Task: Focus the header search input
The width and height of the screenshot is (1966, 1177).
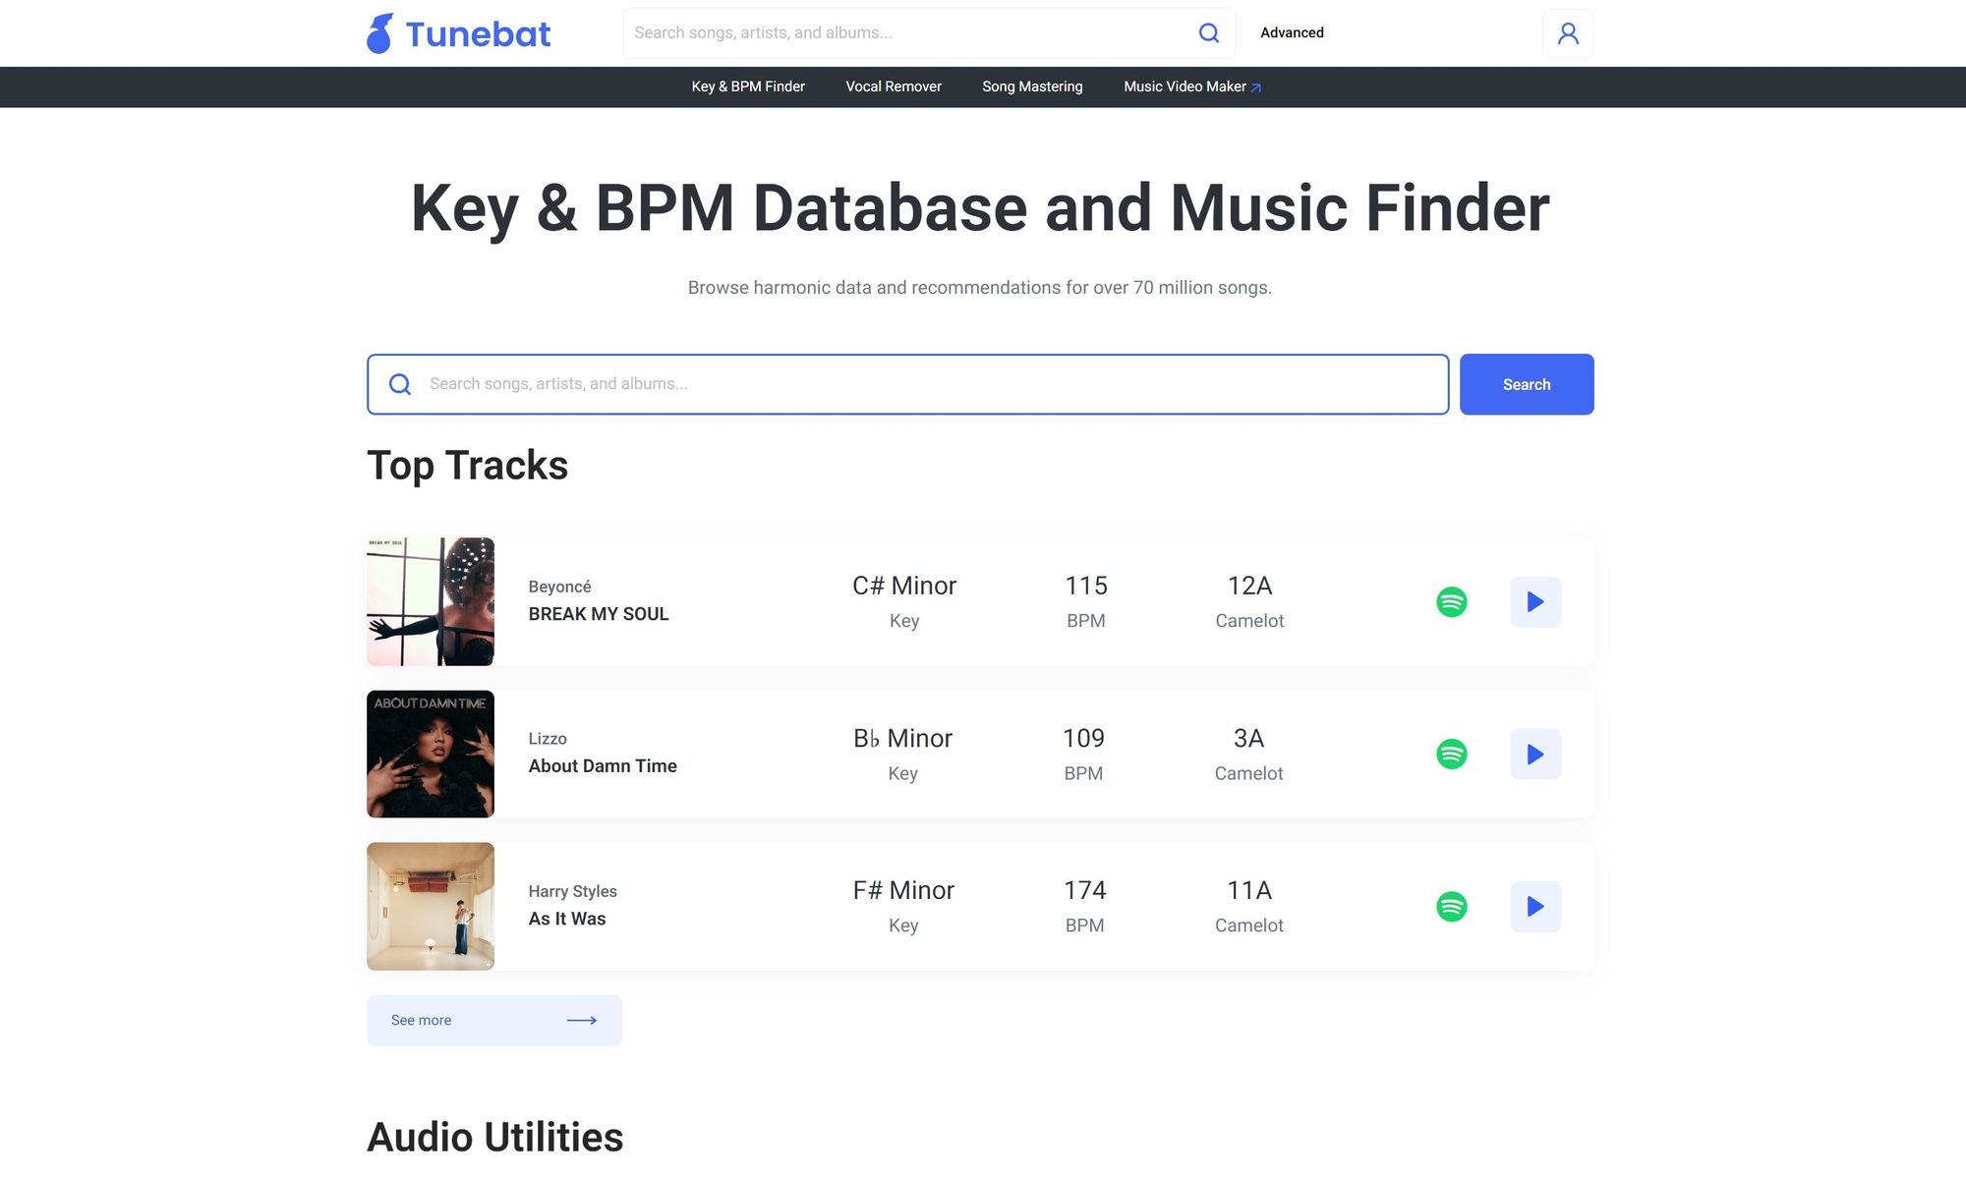Action: point(904,32)
